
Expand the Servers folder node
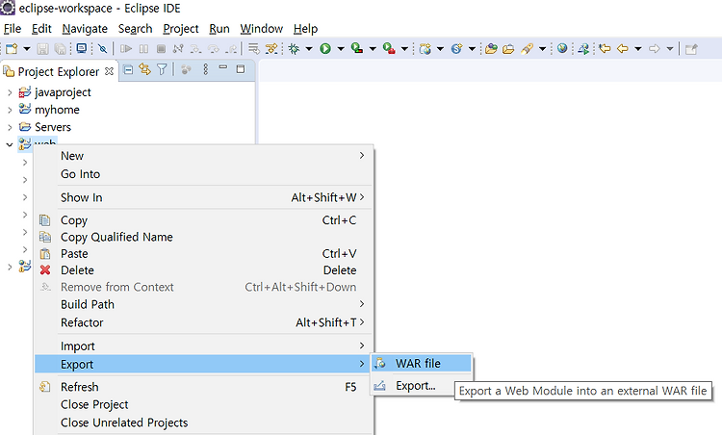click(x=10, y=127)
